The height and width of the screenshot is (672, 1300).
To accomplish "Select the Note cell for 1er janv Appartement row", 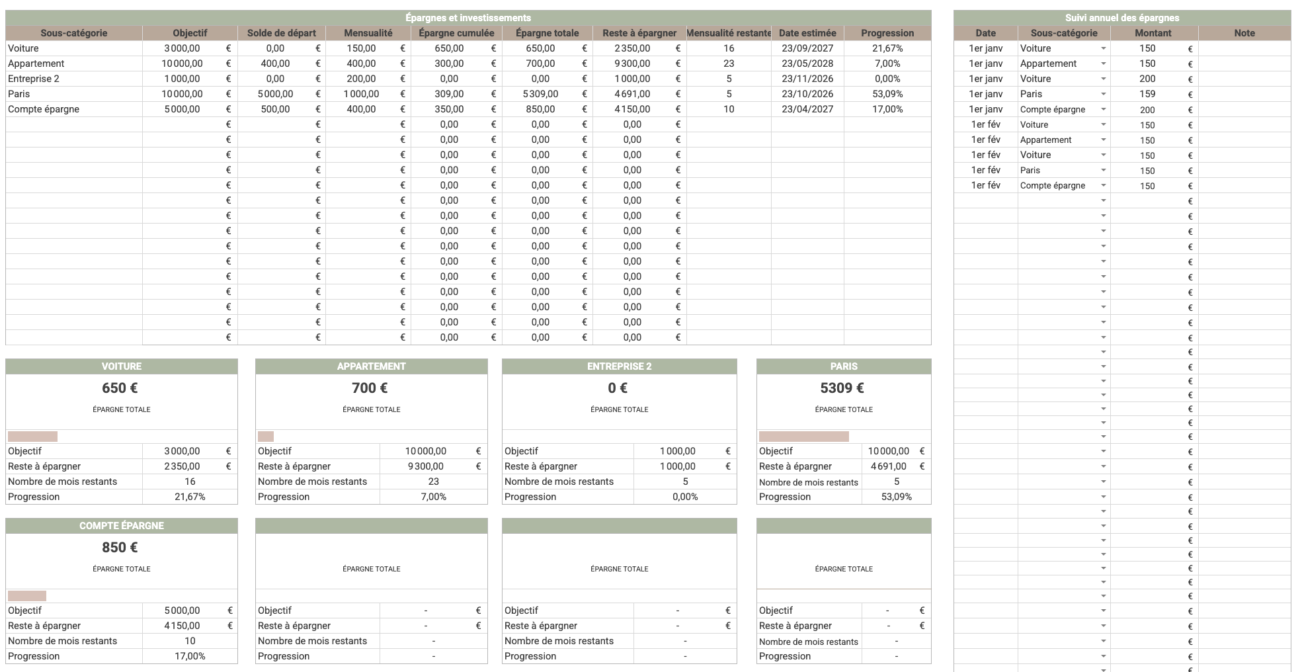I will pyautogui.click(x=1244, y=63).
